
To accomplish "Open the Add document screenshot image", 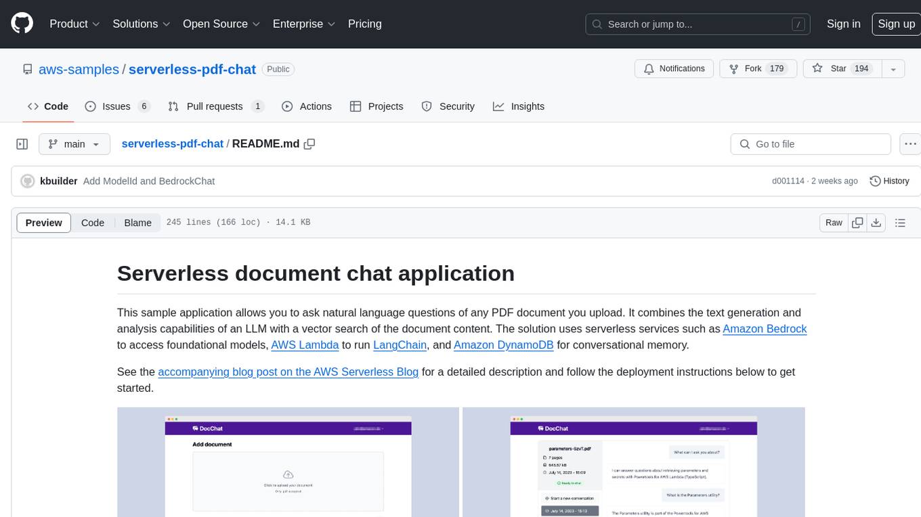I will [288, 462].
